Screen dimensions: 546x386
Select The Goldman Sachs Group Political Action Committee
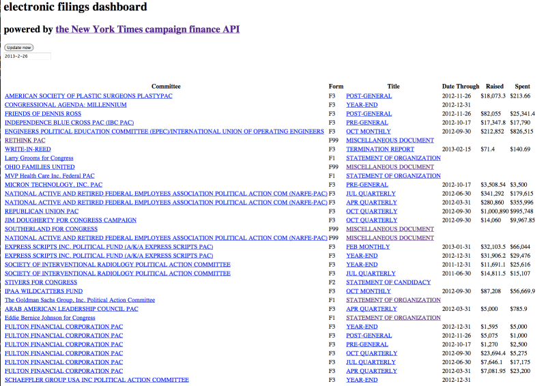pyautogui.click(x=80, y=300)
